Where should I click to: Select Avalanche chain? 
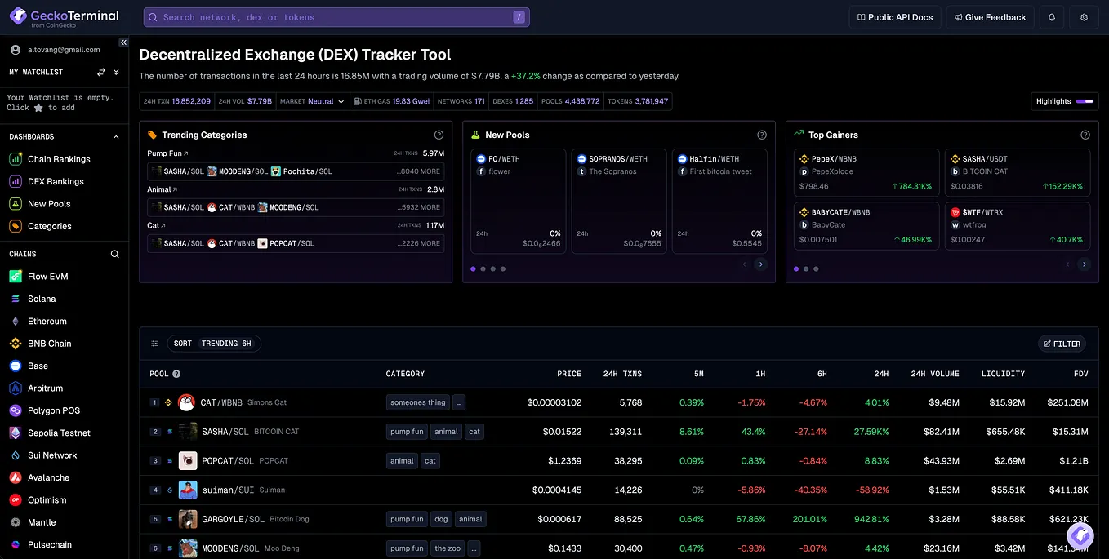pos(49,477)
